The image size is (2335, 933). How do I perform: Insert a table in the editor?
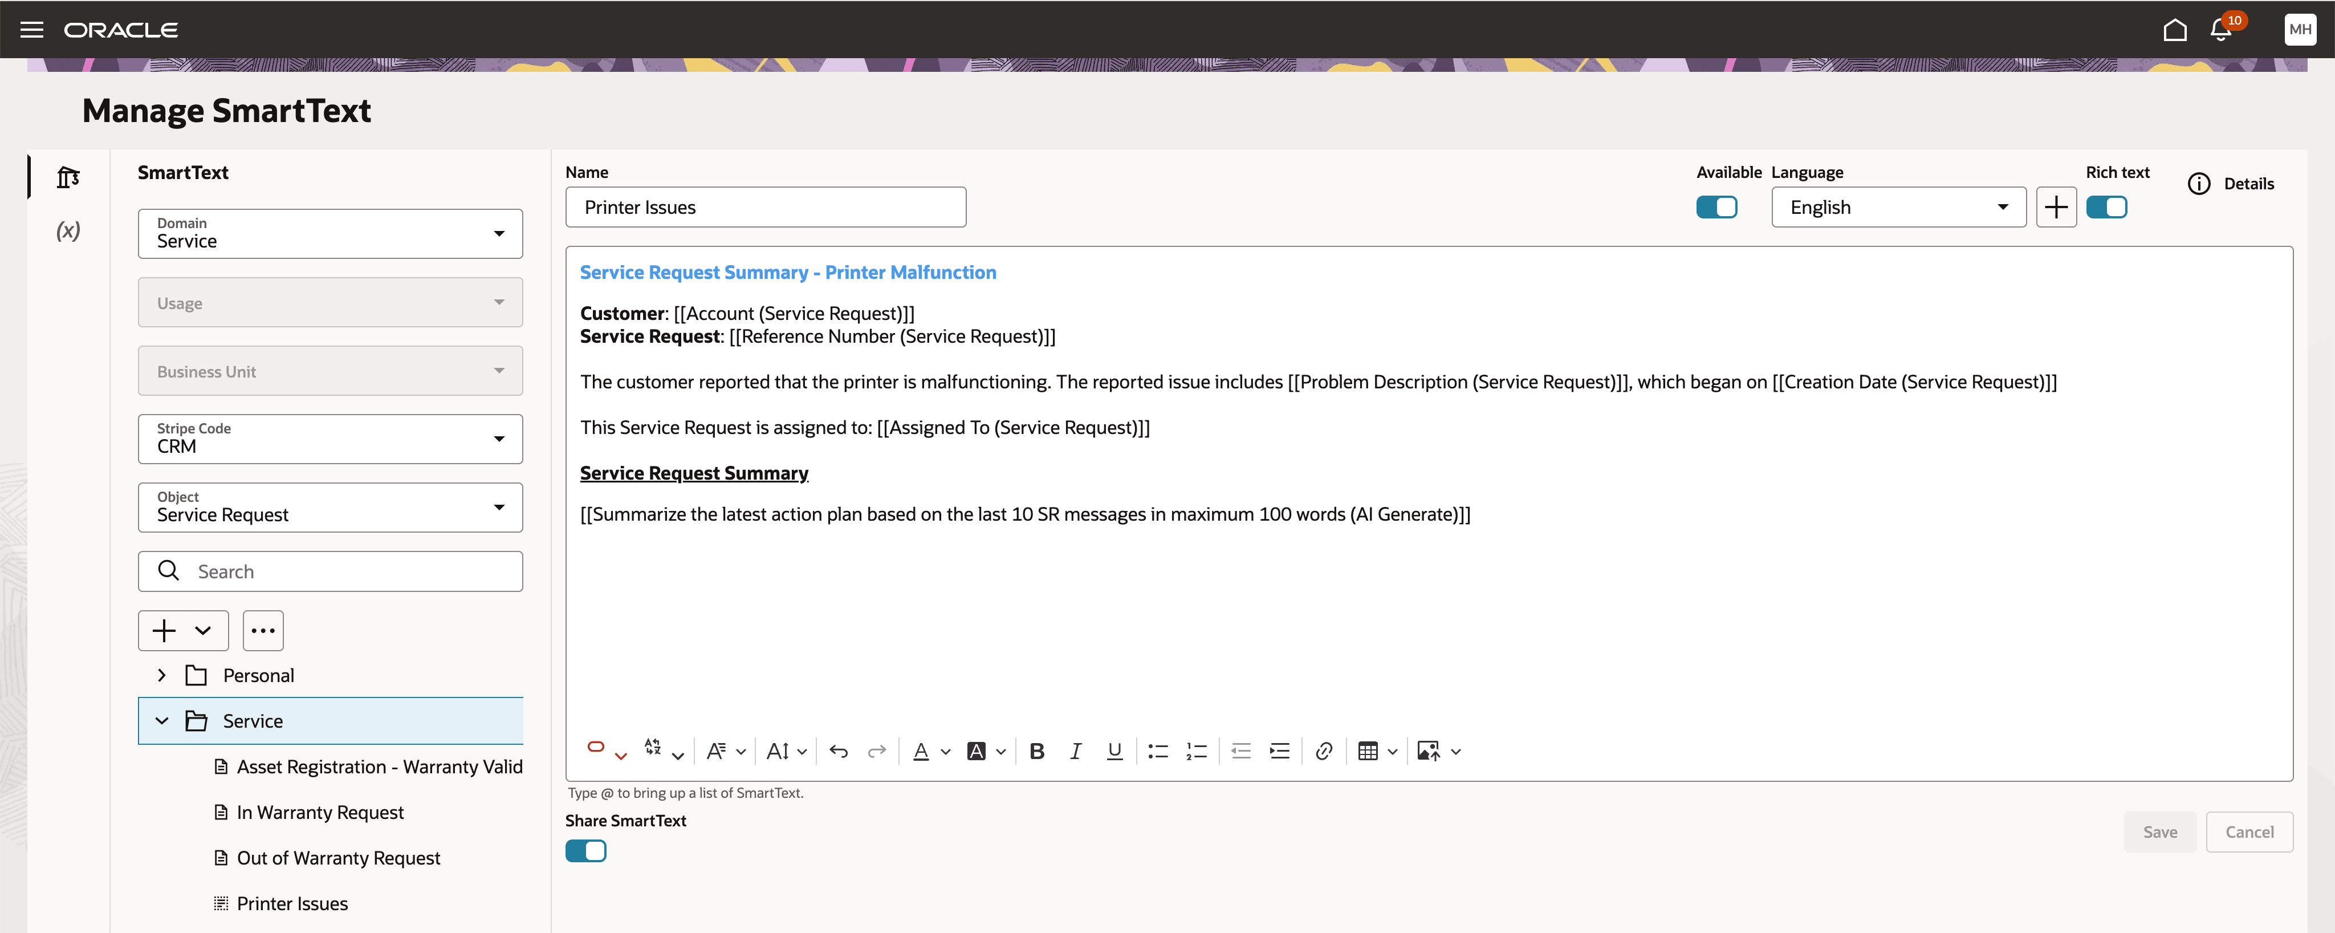(1368, 751)
